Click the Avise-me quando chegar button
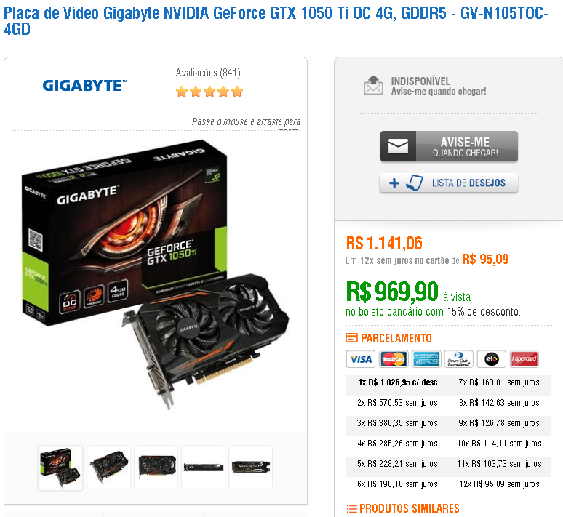This screenshot has height=517, width=563. pos(449,146)
